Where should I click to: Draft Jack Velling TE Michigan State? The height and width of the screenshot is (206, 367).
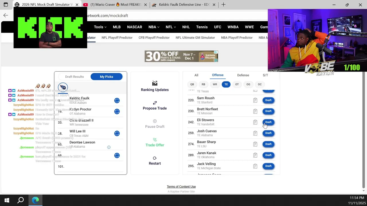[268, 166]
